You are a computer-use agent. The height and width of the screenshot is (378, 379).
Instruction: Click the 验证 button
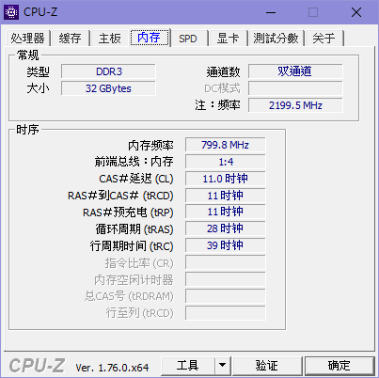click(x=267, y=366)
